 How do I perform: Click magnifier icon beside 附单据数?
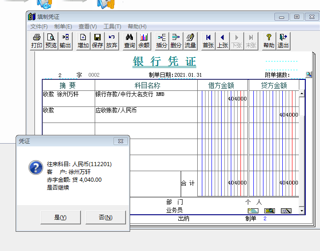(309, 75)
